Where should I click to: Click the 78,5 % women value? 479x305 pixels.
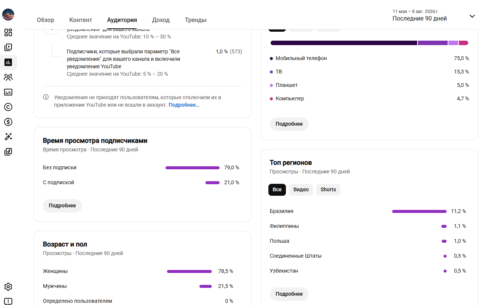point(226,271)
